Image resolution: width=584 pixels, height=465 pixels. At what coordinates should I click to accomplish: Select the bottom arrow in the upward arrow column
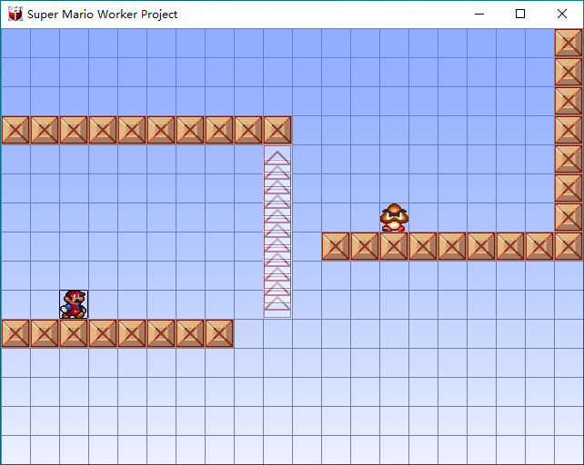coord(277,304)
